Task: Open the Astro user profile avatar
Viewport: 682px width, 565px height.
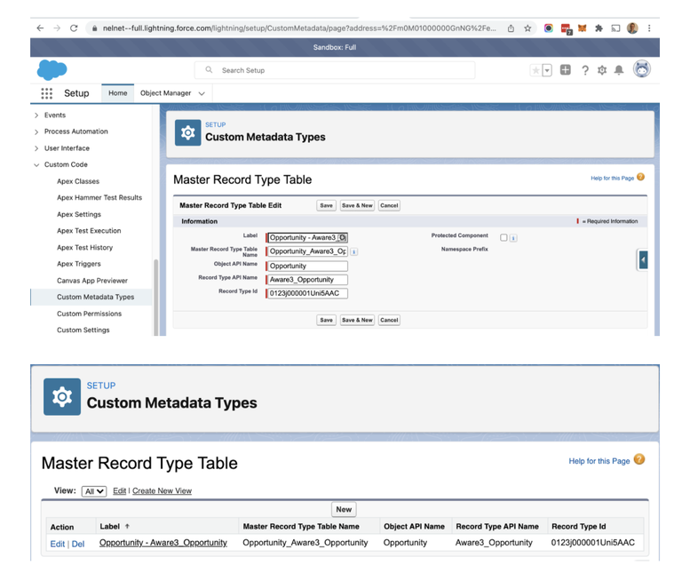Action: tap(641, 69)
